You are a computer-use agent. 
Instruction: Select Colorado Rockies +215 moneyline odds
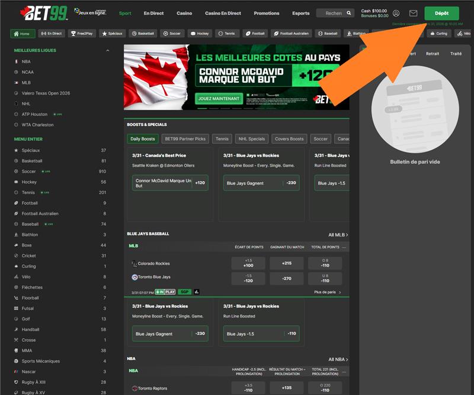(x=287, y=263)
